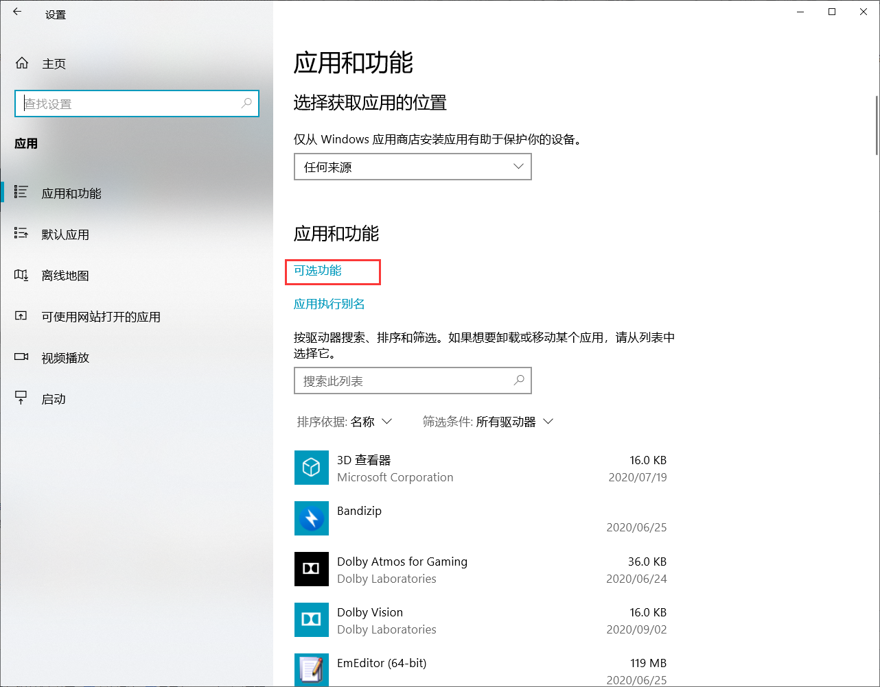Click the 2020/07/19 install date

(x=638, y=477)
